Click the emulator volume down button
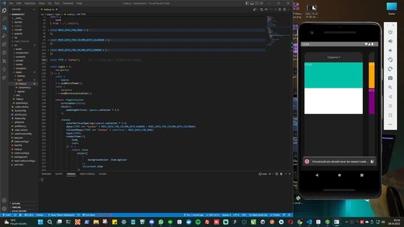Image resolution: width=404 pixels, height=227 pixels. pos(390,50)
